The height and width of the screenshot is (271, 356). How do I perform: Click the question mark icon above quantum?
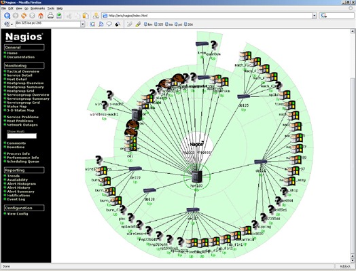[213, 45]
